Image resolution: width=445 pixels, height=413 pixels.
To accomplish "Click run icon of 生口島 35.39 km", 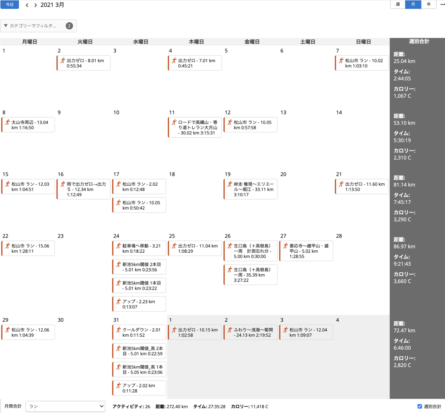I will 230,269.
